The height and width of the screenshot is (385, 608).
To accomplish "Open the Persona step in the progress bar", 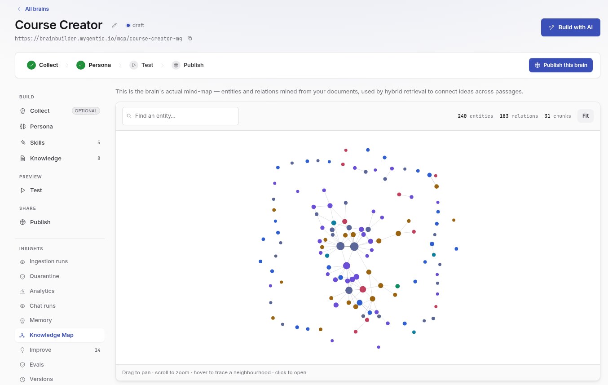I will 93,65.
